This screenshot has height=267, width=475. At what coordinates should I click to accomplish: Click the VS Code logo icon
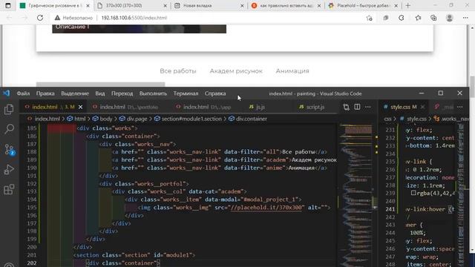(x=7, y=93)
